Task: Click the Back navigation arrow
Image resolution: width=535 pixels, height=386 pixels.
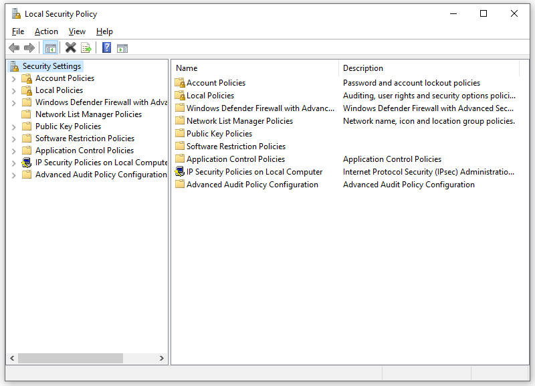Action: tap(14, 47)
